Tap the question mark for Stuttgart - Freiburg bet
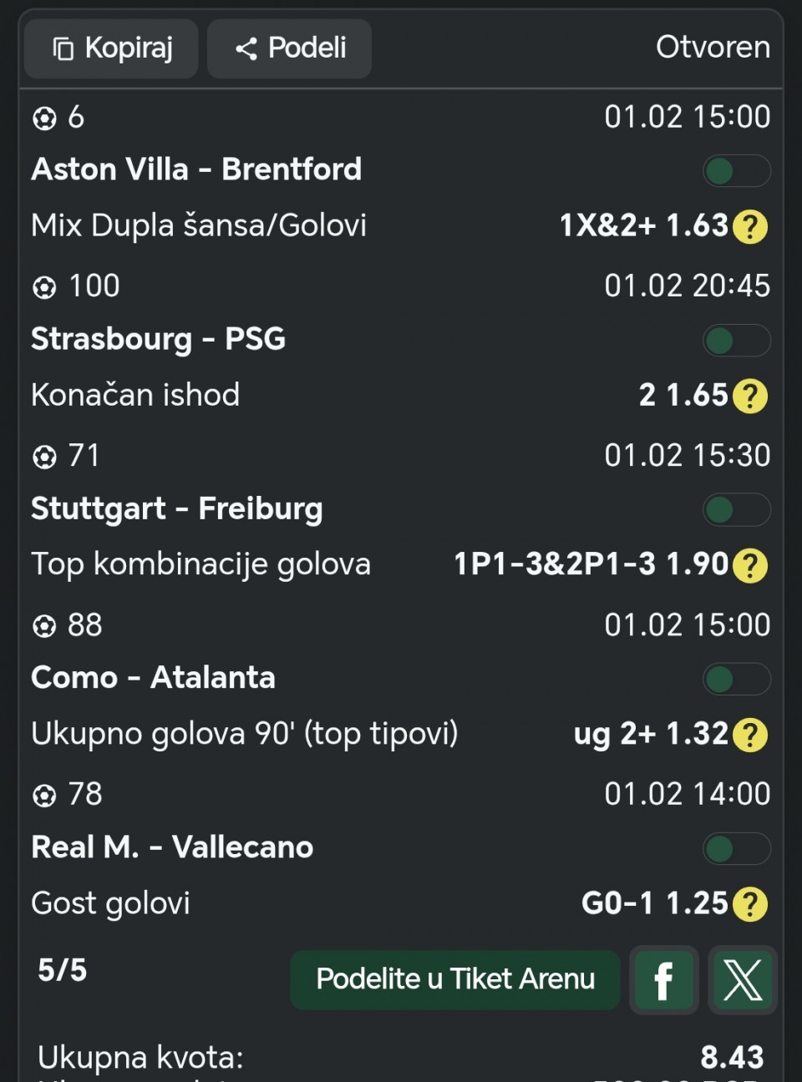Screen dimensions: 802x1082 [x=749, y=565]
